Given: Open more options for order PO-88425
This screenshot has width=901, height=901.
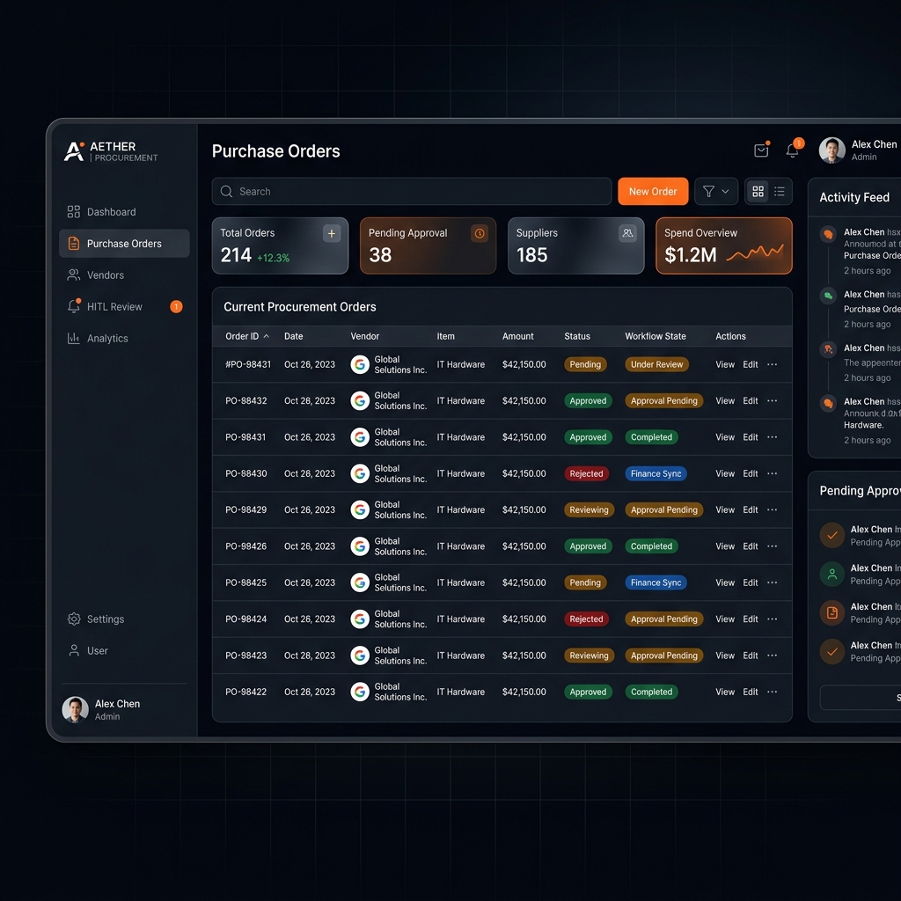Looking at the screenshot, I should coord(772,582).
